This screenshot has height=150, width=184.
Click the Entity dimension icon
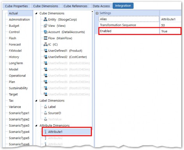(46, 19)
